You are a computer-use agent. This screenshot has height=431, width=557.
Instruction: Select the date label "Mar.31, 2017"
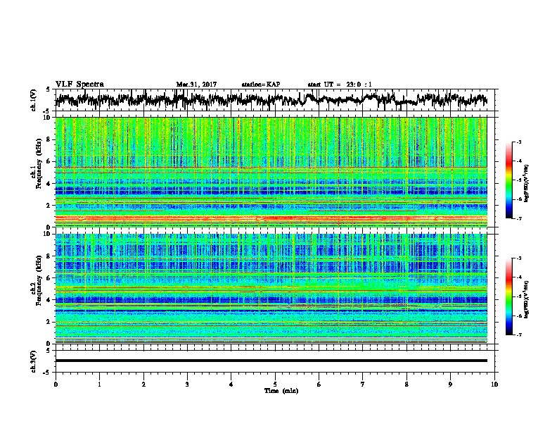pyautogui.click(x=196, y=85)
